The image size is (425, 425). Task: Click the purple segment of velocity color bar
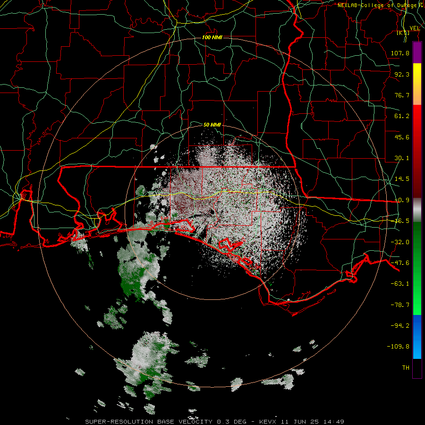click(417, 52)
